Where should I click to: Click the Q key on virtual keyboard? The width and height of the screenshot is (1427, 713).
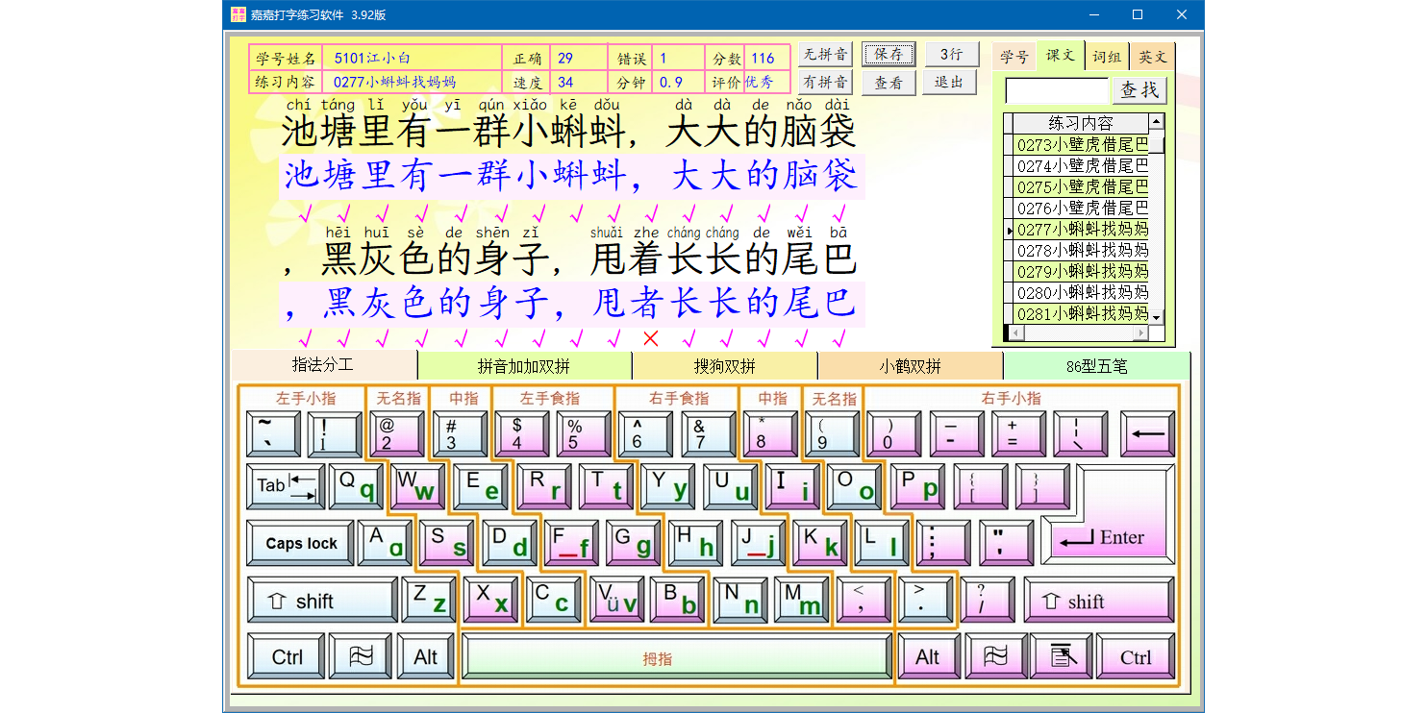pos(357,486)
